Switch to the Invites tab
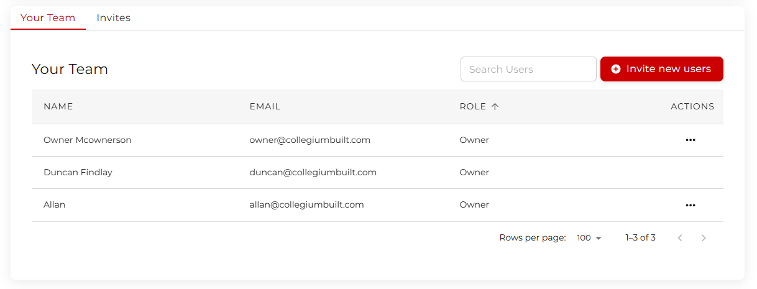Image resolution: width=757 pixels, height=289 pixels. tap(113, 18)
